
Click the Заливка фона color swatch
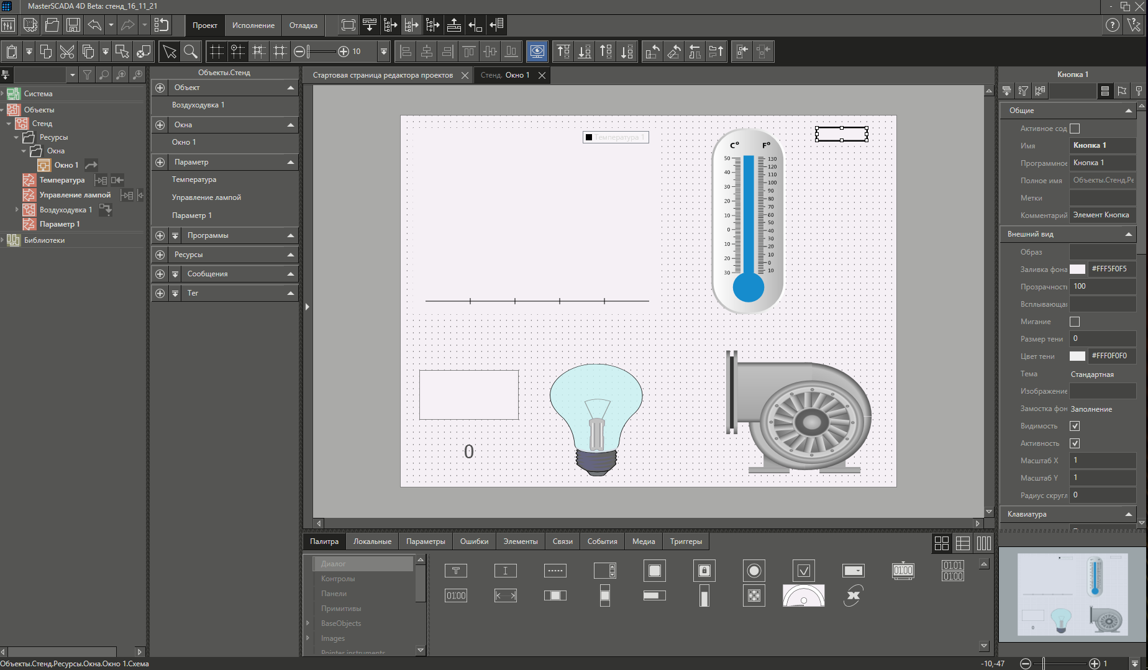point(1077,269)
